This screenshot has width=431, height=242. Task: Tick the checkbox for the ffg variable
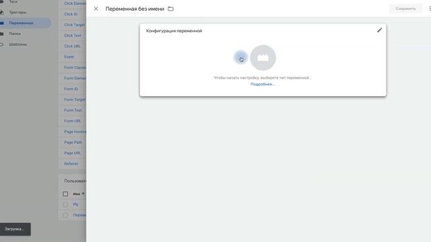coord(65,204)
